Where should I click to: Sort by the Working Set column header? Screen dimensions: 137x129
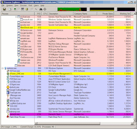click(x=123, y=14)
